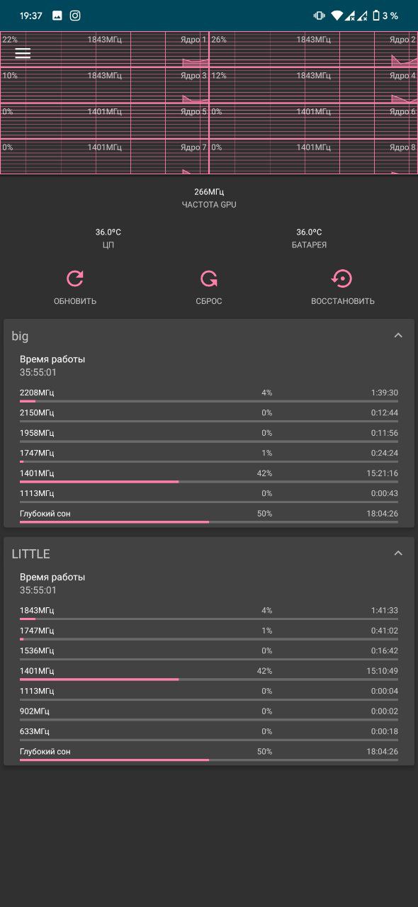
Task: Tap the СБРОС reset icon
Action: tap(209, 278)
